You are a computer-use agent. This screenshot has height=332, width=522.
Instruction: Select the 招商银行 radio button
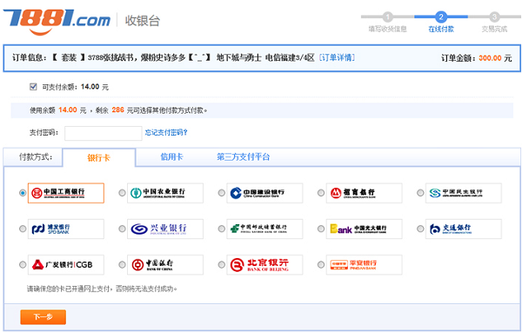coord(321,193)
